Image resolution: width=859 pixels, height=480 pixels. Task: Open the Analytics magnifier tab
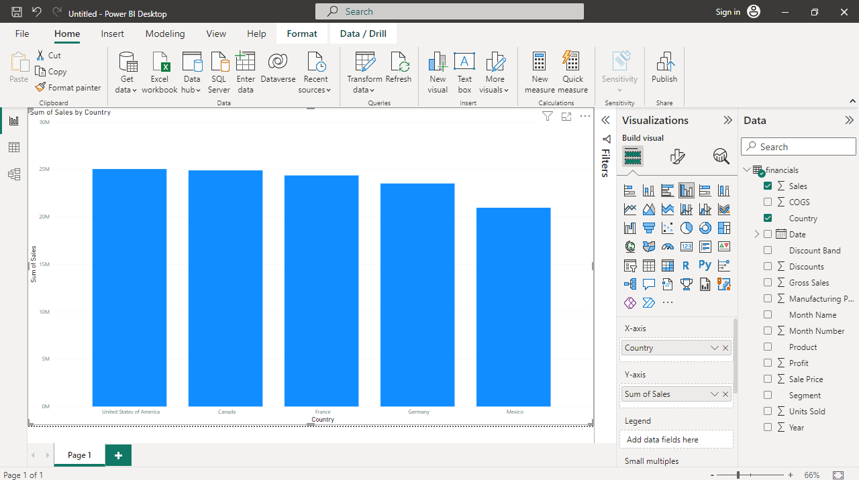[x=721, y=157]
